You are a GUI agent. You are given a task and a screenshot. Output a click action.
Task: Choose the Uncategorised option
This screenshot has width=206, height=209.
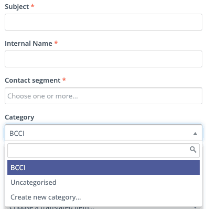pyautogui.click(x=103, y=182)
